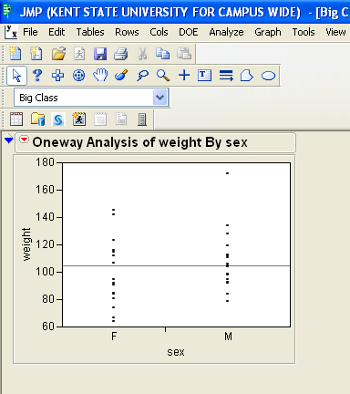Viewport: 350px width, 394px height.
Task: Click the 60 y-axis tick value
Action: [48, 327]
